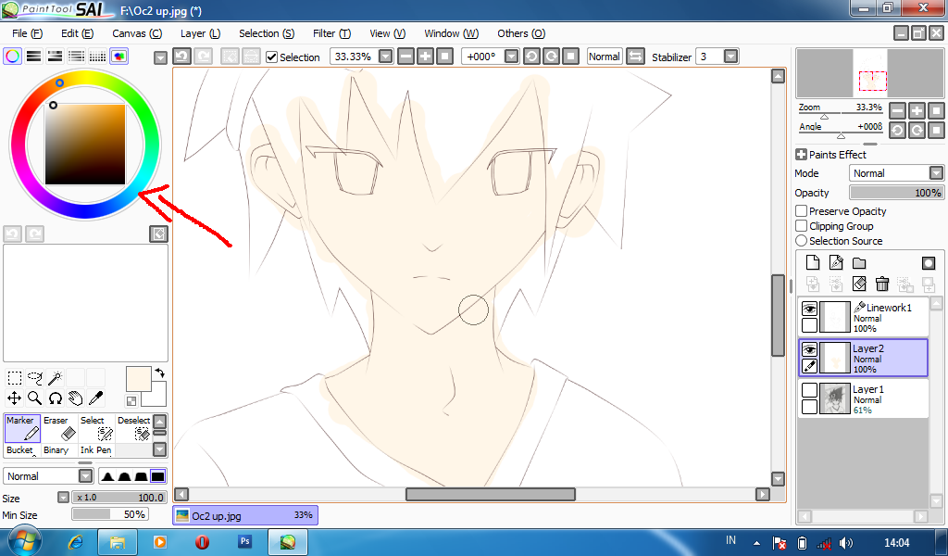Image resolution: width=948 pixels, height=556 pixels.
Task: Select the Eyedropper tool
Action: (95, 398)
